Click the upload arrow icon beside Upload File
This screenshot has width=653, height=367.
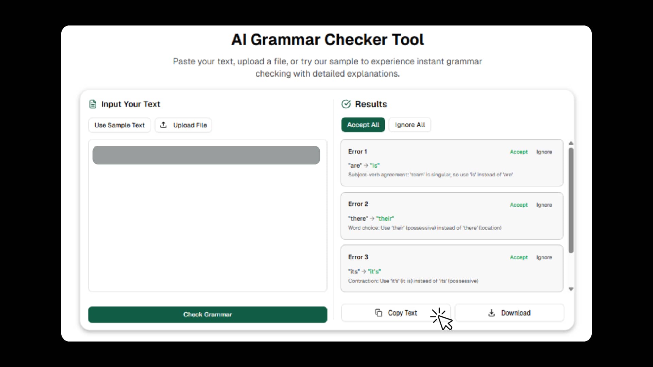pos(163,125)
